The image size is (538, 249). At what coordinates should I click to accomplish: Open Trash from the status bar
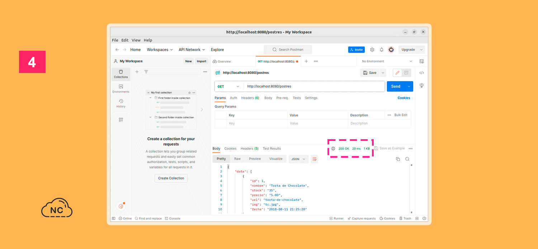click(x=405, y=218)
